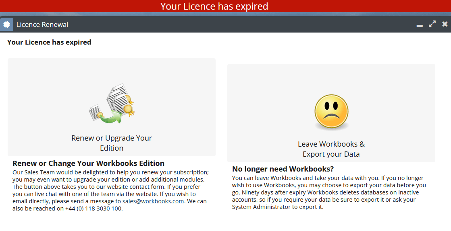Select the 'No longer need Workbooks?' heading
This screenshot has width=451, height=231.
pyautogui.click(x=283, y=169)
